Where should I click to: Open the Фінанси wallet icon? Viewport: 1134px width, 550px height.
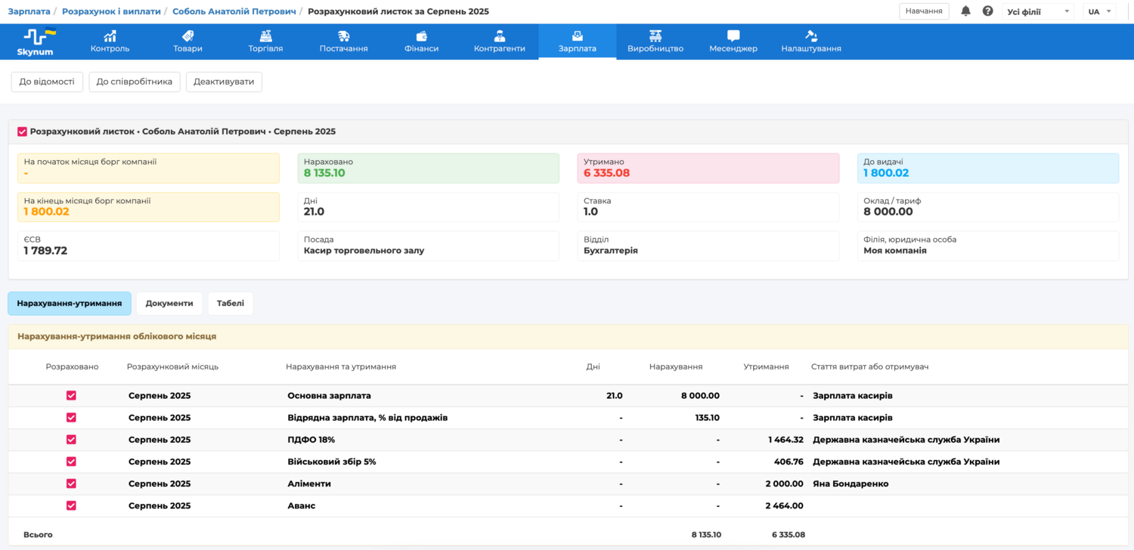tap(422, 36)
